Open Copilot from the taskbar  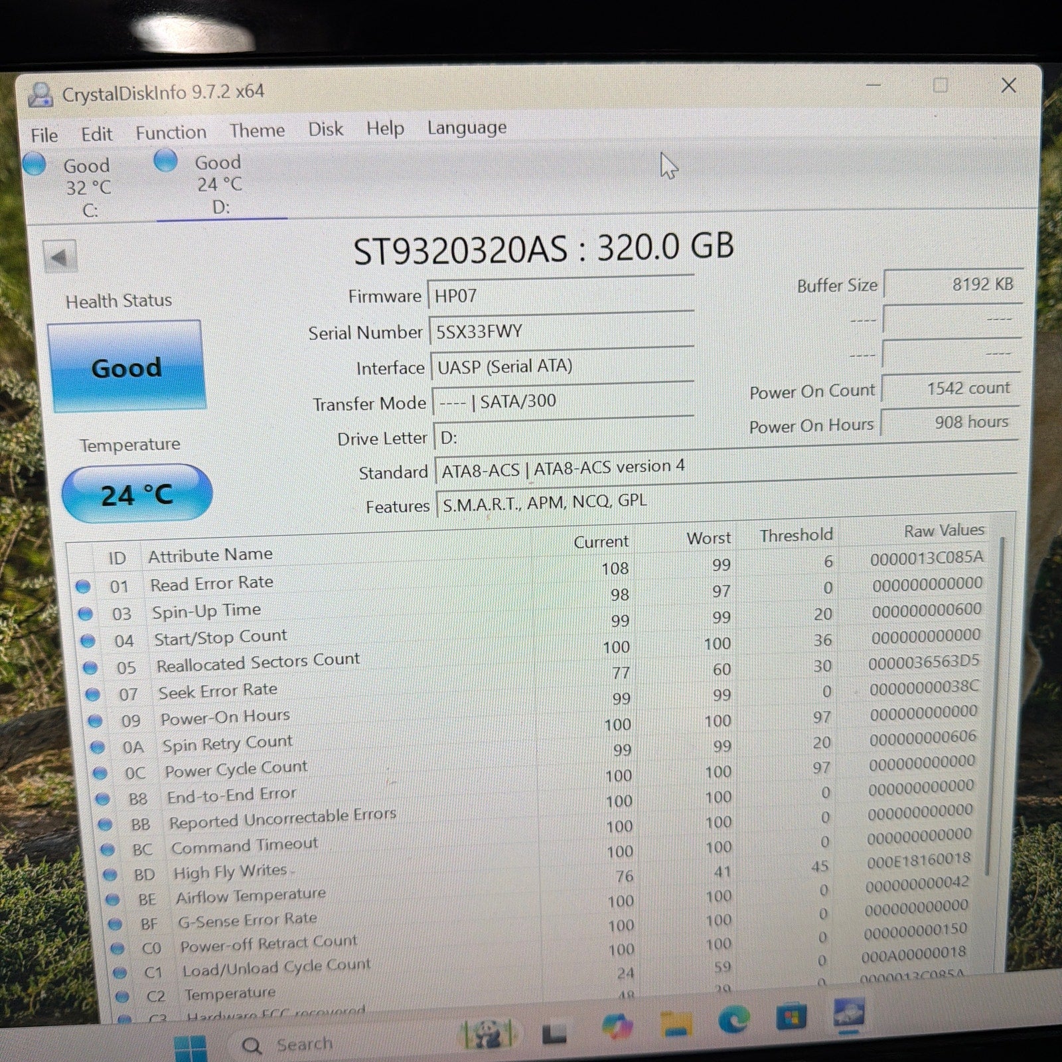click(617, 1027)
